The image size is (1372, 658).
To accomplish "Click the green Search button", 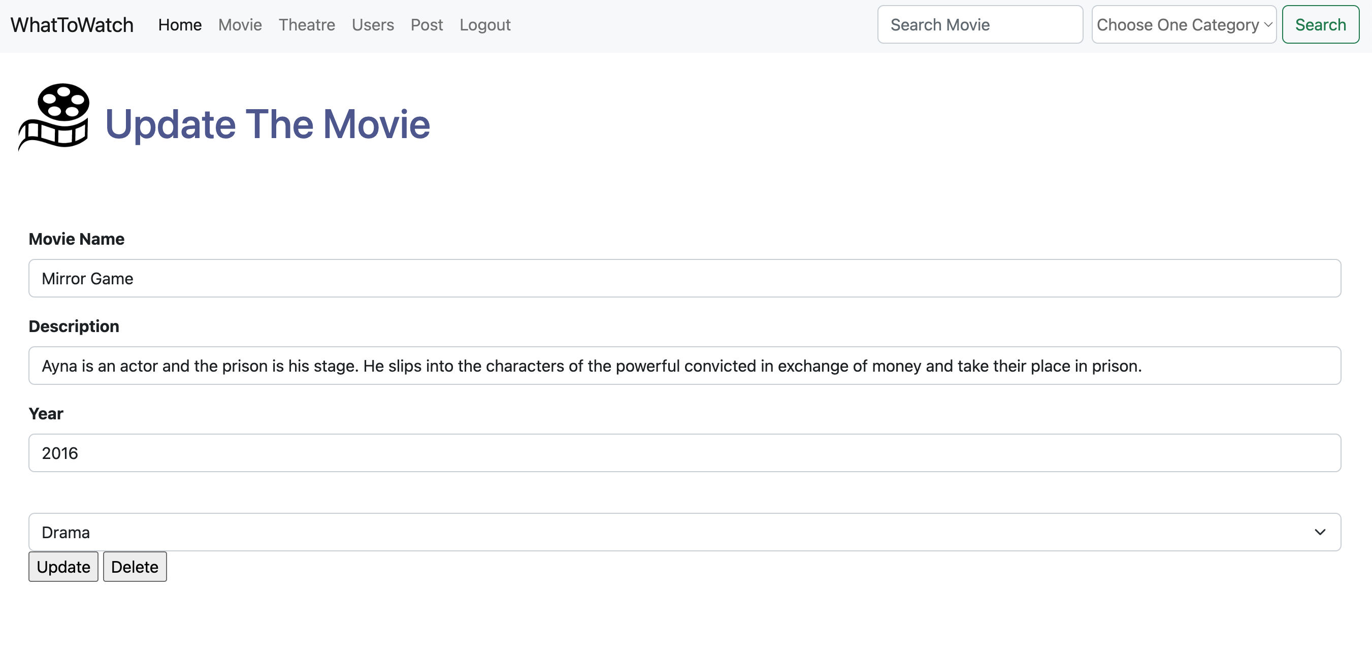I will [1320, 24].
